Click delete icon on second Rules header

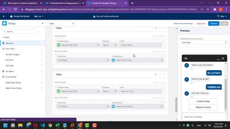pos(164,75)
